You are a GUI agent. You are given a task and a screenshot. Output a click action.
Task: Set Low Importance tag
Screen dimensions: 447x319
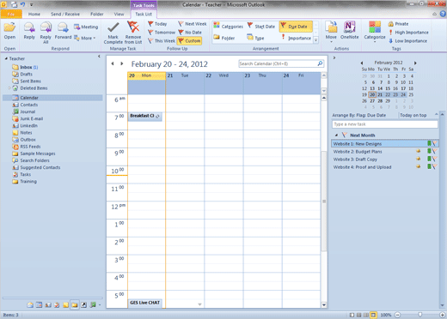pyautogui.click(x=407, y=41)
